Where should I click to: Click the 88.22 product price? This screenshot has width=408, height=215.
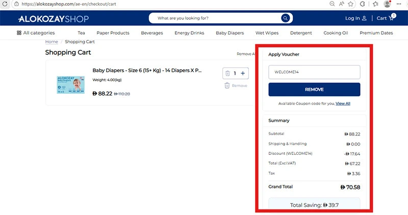(103, 94)
